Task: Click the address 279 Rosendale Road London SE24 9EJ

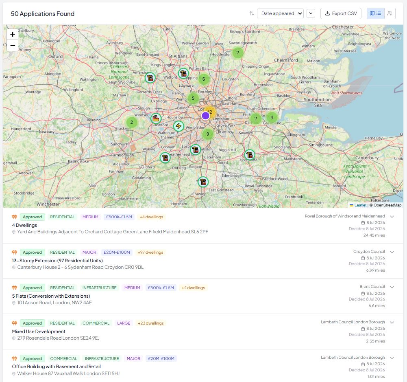Action: (59, 338)
